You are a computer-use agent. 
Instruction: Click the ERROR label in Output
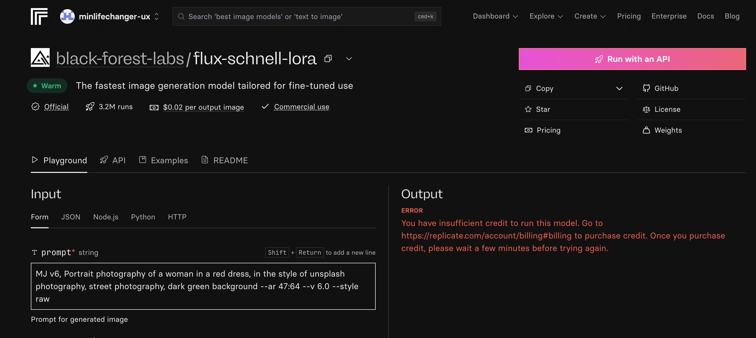click(x=412, y=210)
